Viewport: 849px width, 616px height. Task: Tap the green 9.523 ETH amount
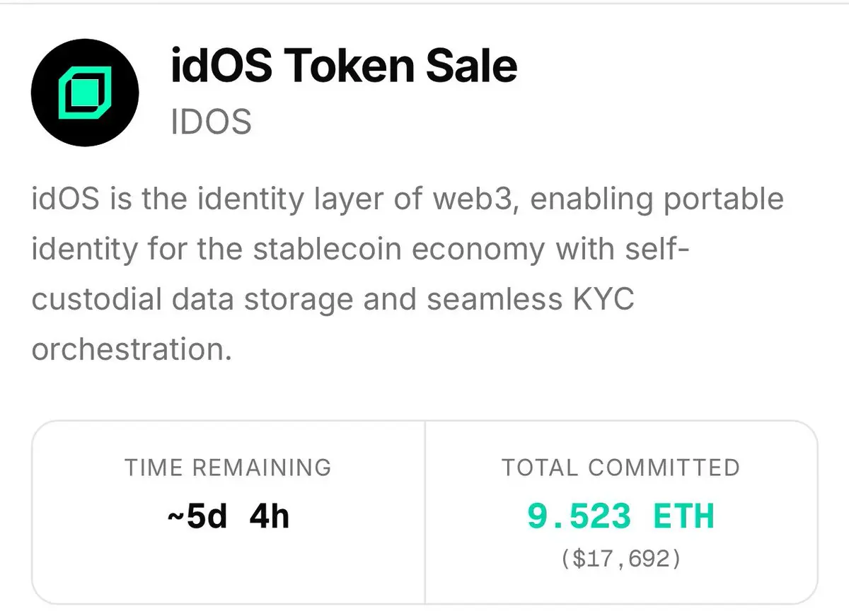pos(621,516)
